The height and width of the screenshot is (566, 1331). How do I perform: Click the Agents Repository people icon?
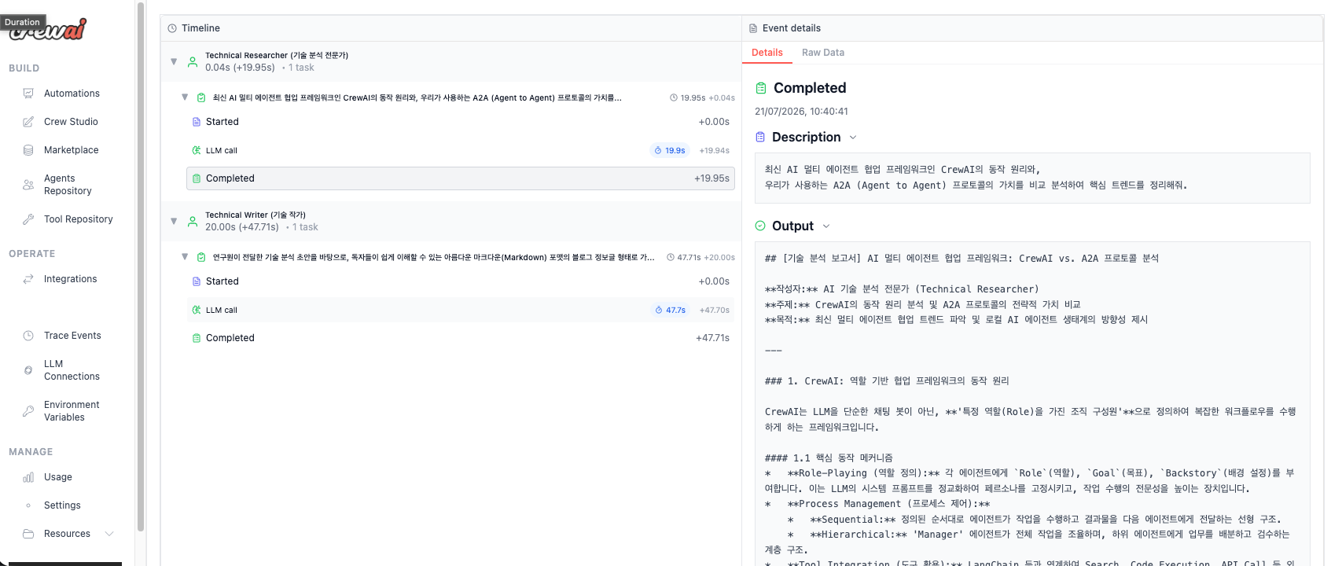[28, 185]
